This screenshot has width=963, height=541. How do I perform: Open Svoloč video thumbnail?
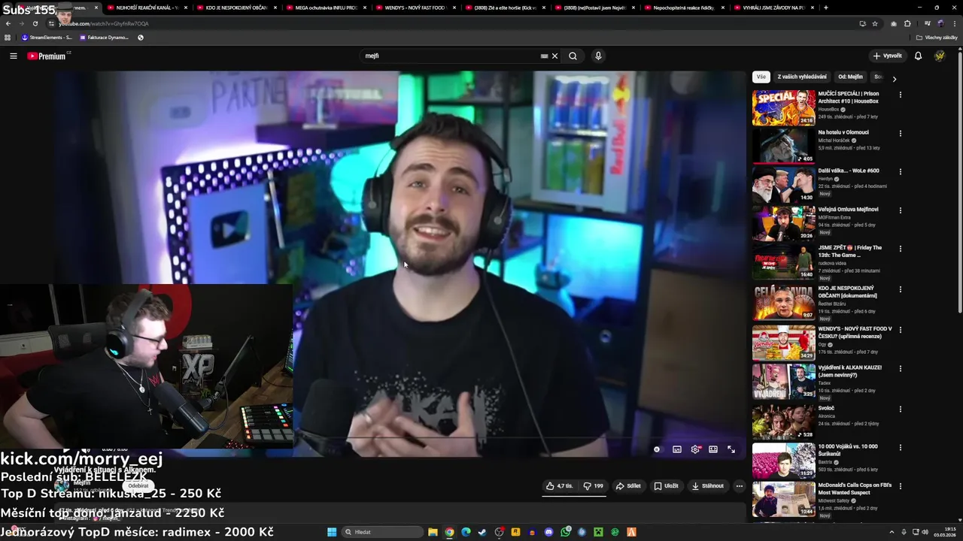point(784,422)
